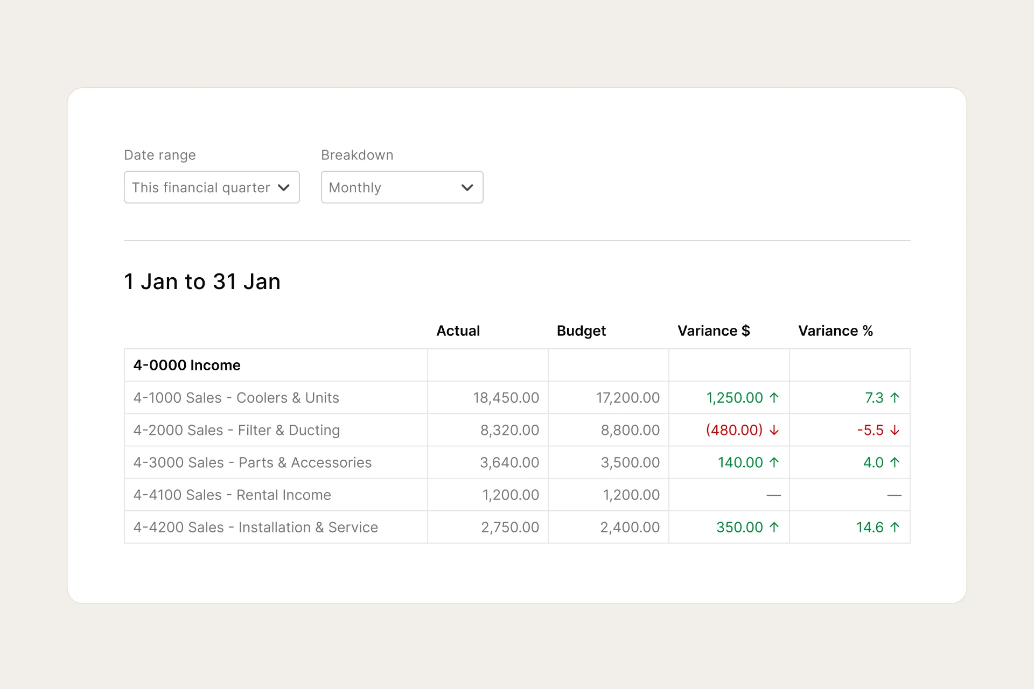Click the '1 Jan to 31 Jan' heading
The height and width of the screenshot is (689, 1034).
[x=202, y=282]
